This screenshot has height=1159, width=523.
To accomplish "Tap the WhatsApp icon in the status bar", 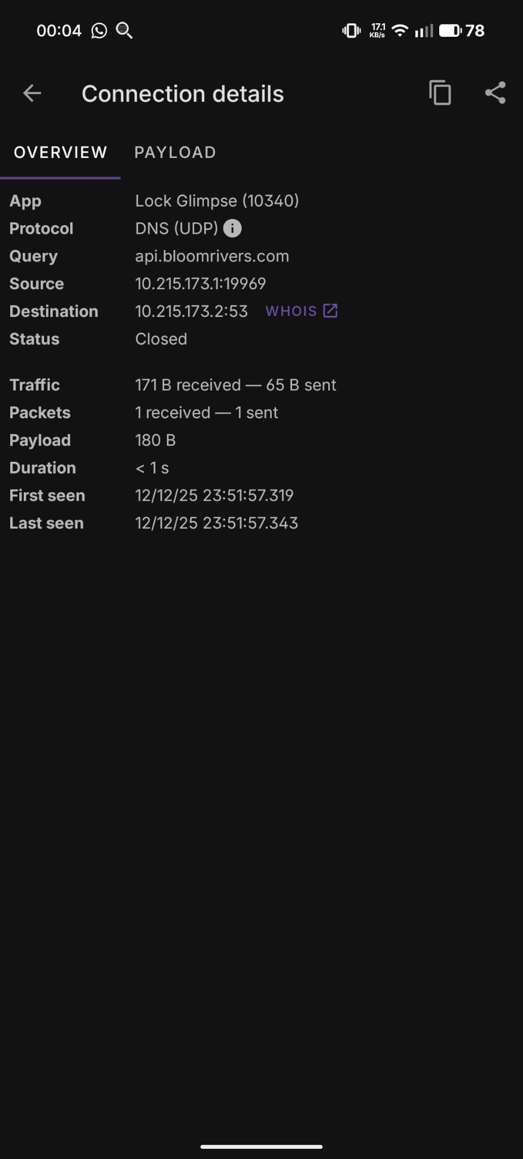I will tap(98, 30).
